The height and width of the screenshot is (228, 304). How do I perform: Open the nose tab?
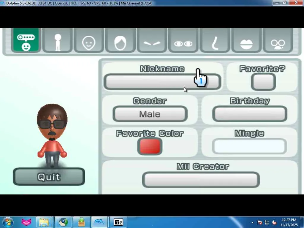click(215, 40)
